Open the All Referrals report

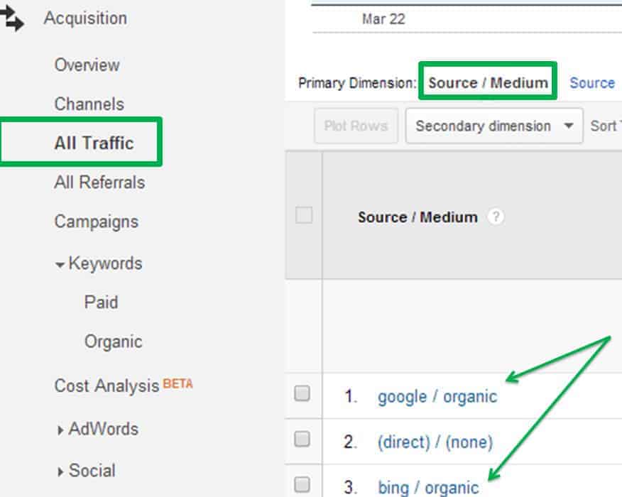point(99,182)
